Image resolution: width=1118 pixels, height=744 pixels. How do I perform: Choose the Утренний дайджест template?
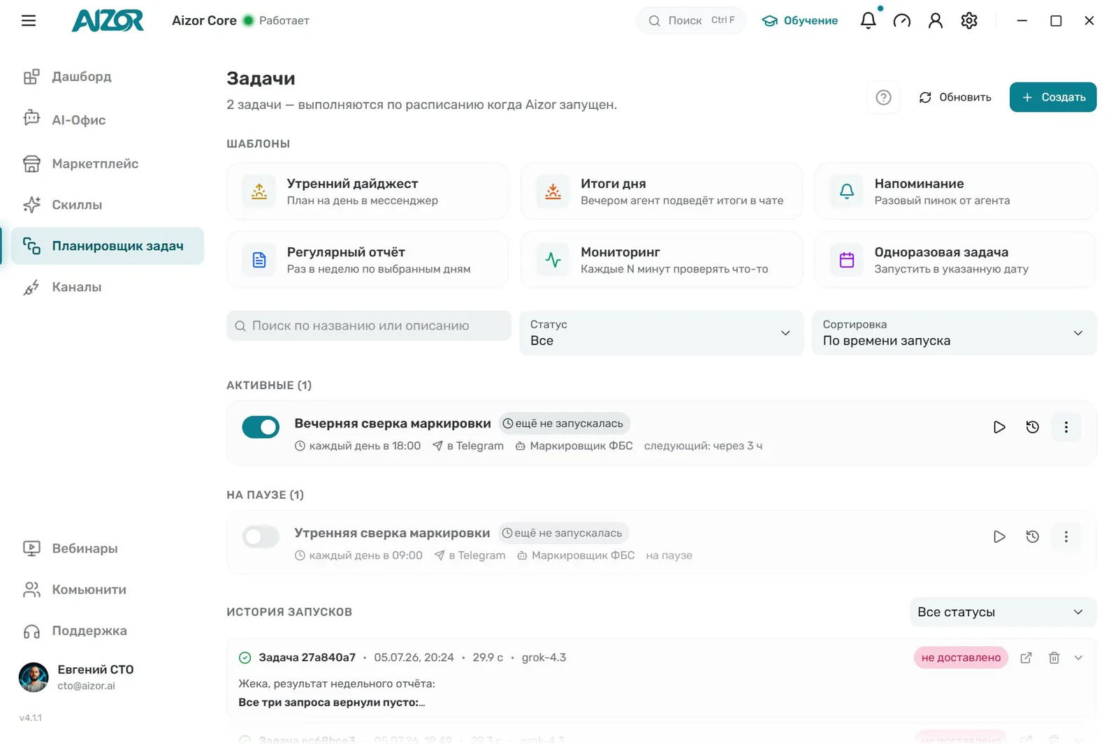pyautogui.click(x=368, y=191)
